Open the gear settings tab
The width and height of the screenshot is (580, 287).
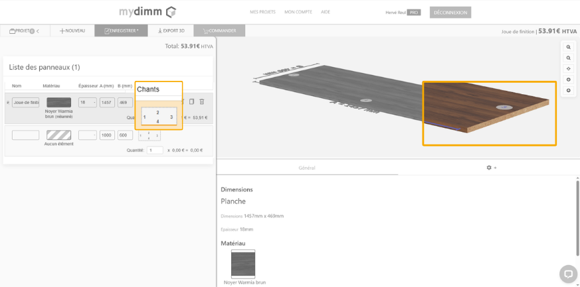[491, 168]
